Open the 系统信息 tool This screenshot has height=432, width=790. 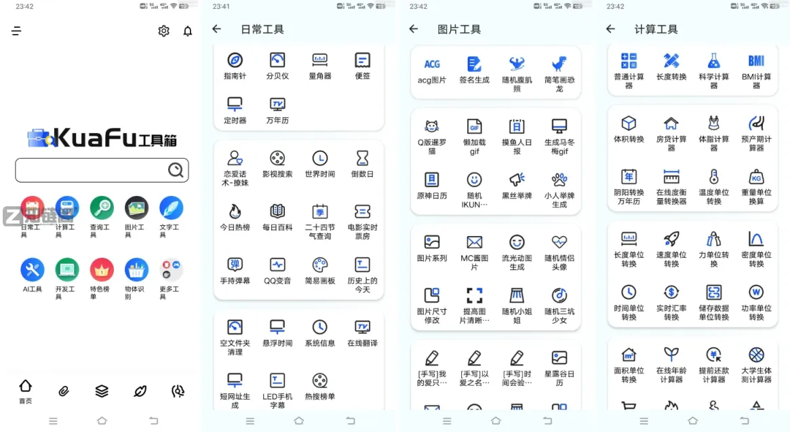(x=320, y=333)
